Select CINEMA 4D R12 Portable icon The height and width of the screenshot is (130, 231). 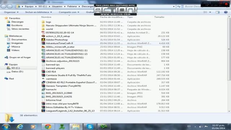43,82
